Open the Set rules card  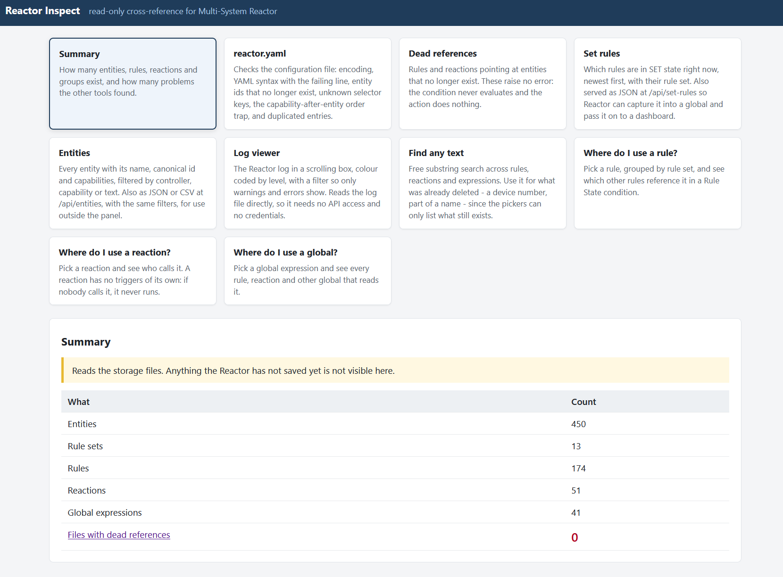click(x=658, y=83)
